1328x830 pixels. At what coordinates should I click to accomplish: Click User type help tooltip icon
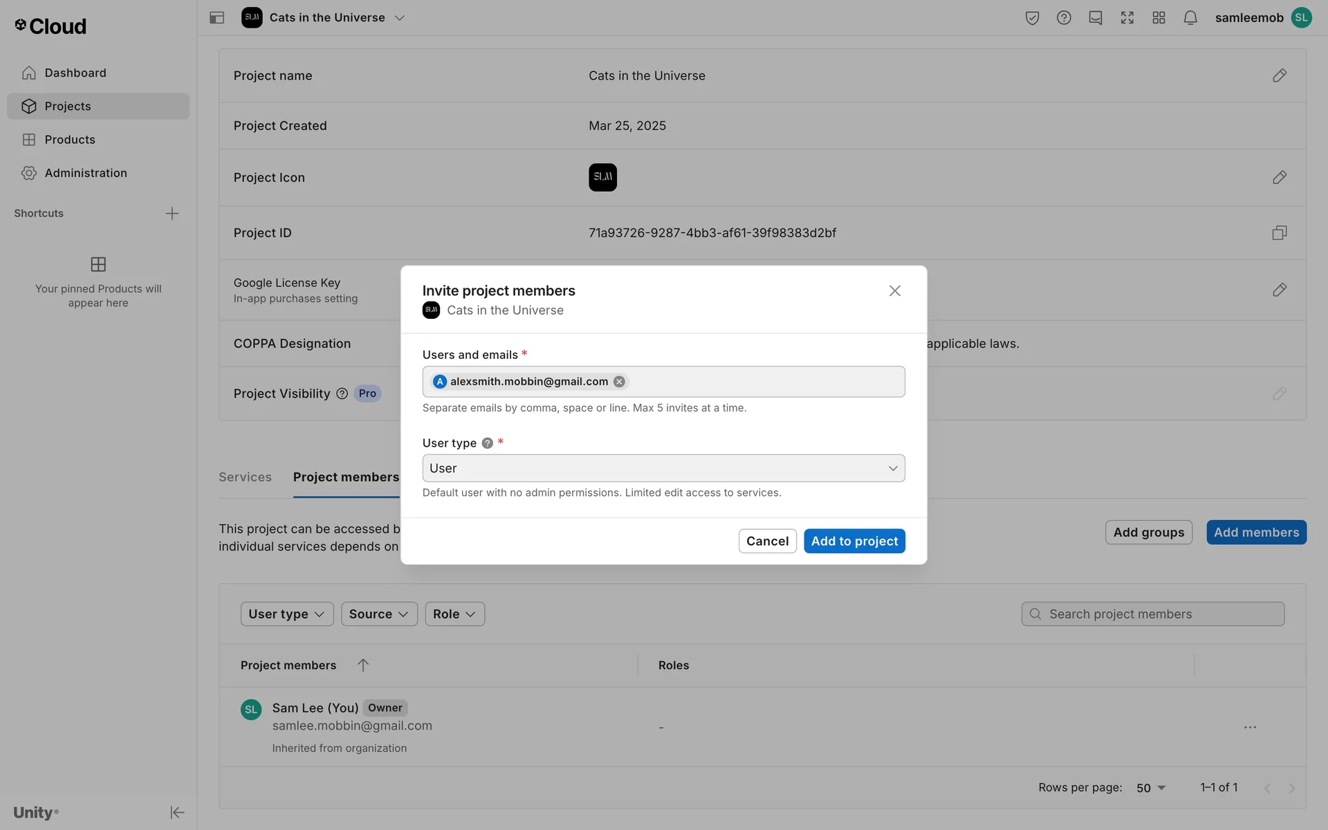tap(488, 443)
